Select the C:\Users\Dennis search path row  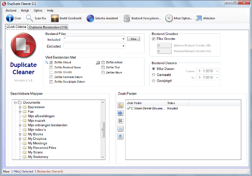point(183,108)
